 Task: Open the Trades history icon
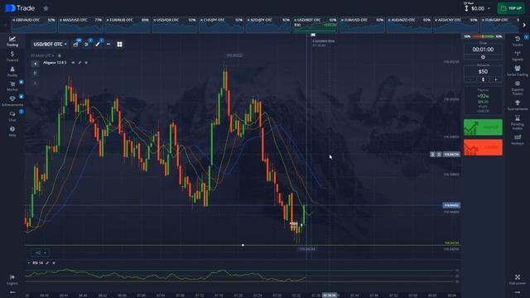[517, 41]
